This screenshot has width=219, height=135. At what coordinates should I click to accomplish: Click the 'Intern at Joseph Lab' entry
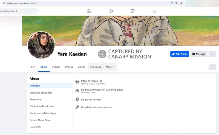pos(92,81)
